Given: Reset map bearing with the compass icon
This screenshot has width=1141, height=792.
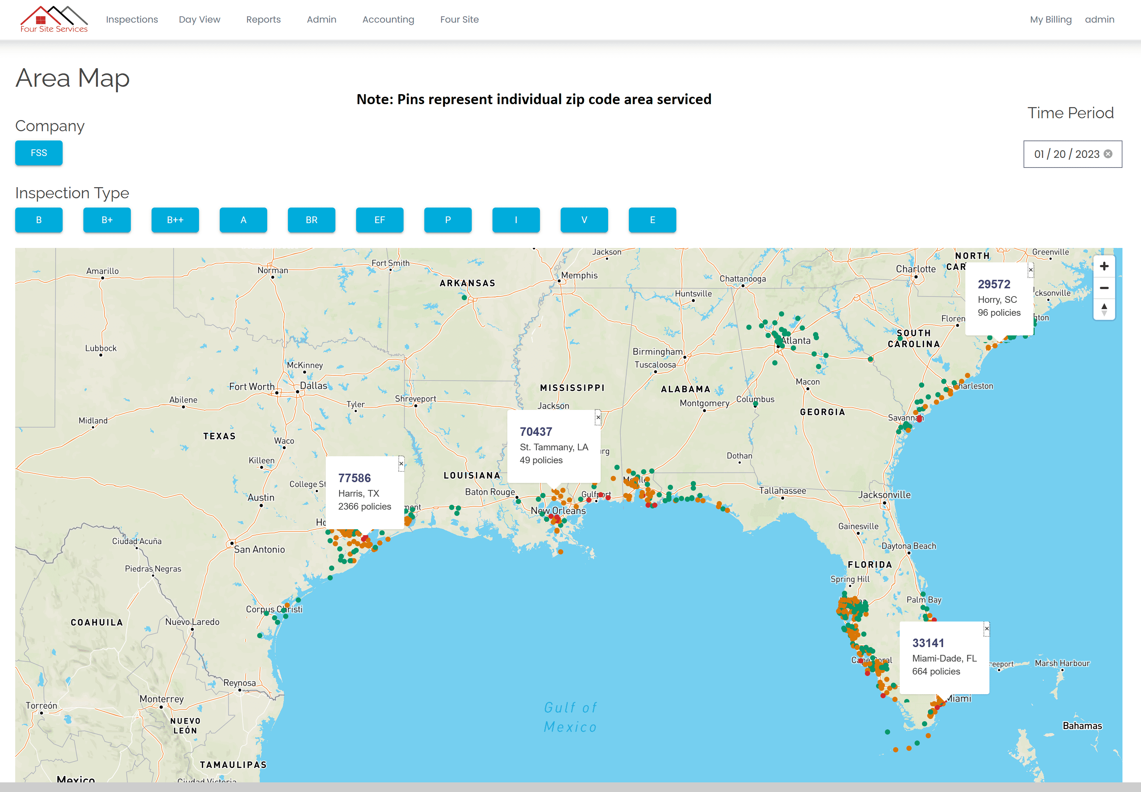Looking at the screenshot, I should click(x=1104, y=309).
